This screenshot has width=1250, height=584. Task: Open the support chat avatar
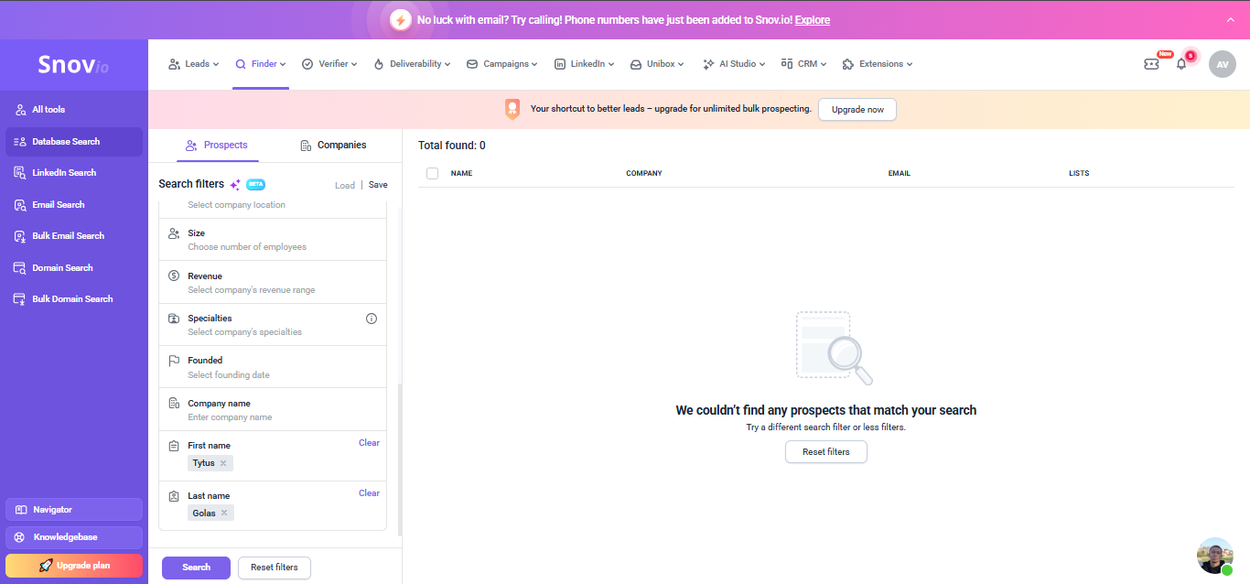coord(1215,556)
